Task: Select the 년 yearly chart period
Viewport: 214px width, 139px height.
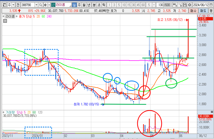Action: pyautogui.click(x=89, y=5)
